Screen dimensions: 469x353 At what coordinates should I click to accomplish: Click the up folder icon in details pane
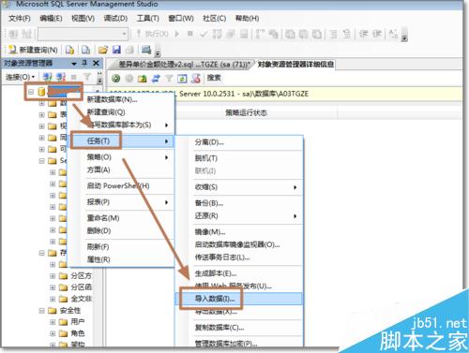pyautogui.click(x=143, y=79)
